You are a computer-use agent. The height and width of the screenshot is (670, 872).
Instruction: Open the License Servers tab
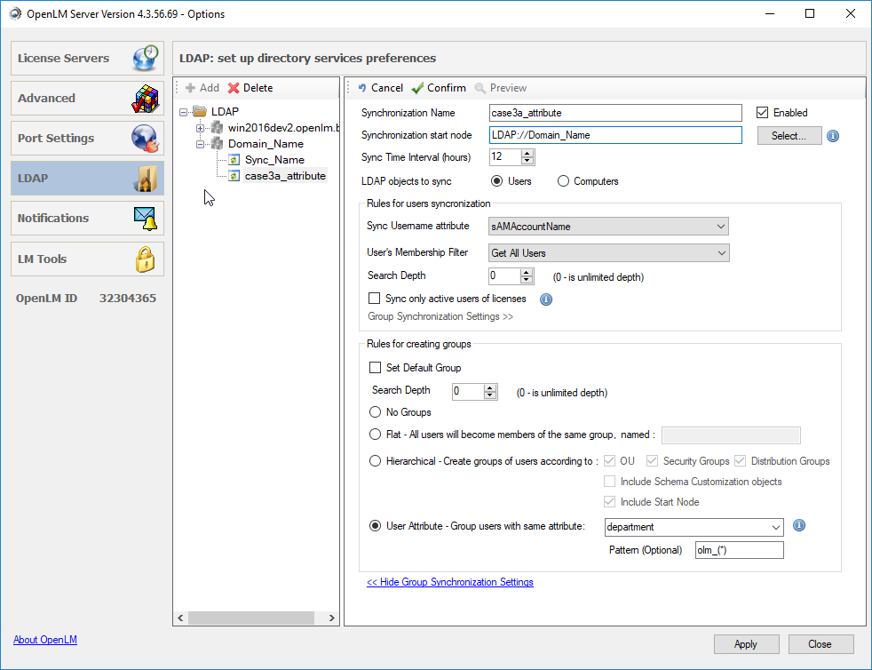click(x=87, y=59)
